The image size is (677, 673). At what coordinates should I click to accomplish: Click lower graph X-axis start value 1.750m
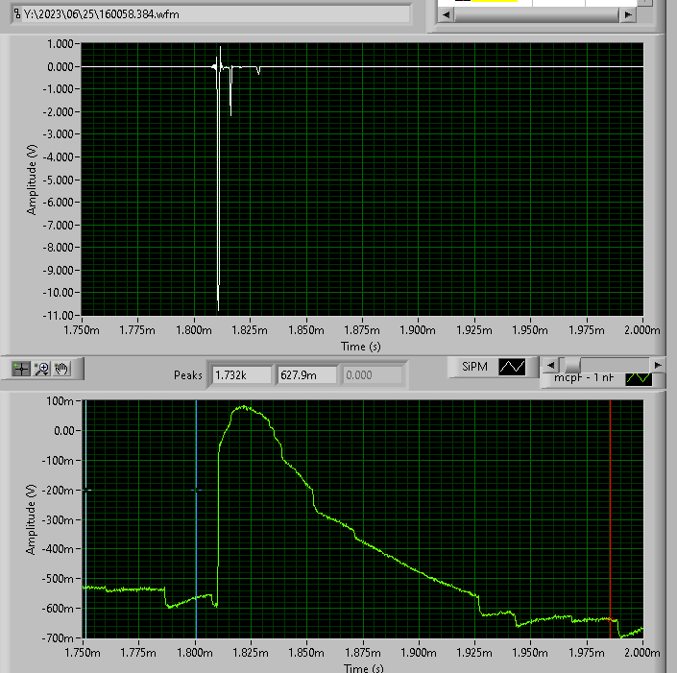pyautogui.click(x=83, y=652)
